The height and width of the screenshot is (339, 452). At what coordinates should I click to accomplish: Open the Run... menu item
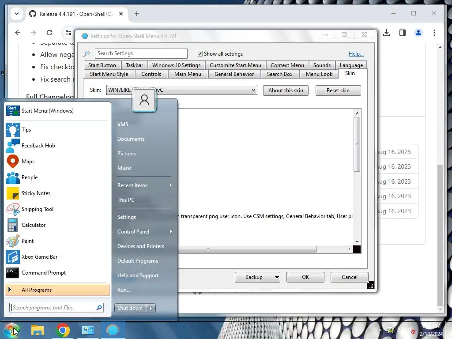[x=124, y=290]
